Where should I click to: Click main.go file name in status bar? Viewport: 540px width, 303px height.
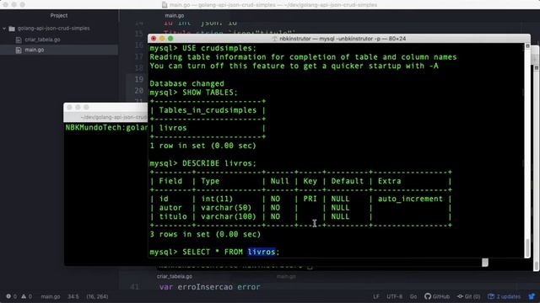(x=51, y=296)
